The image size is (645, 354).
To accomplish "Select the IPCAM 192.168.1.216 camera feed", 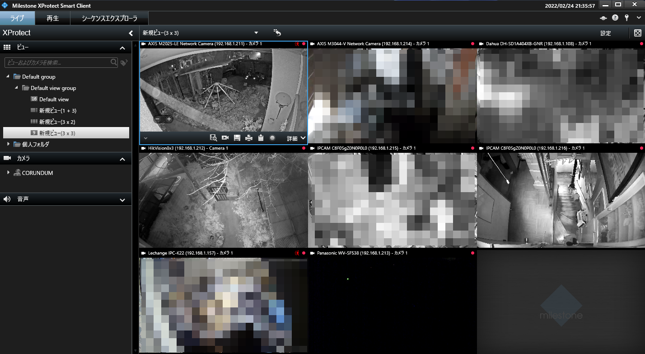I will pyautogui.click(x=561, y=200).
